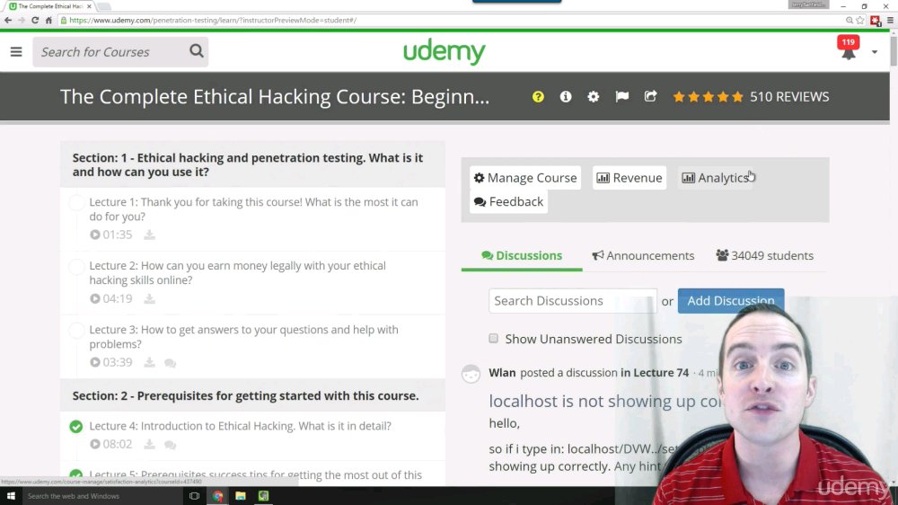
Task: Click the Manage Course button
Action: click(525, 178)
